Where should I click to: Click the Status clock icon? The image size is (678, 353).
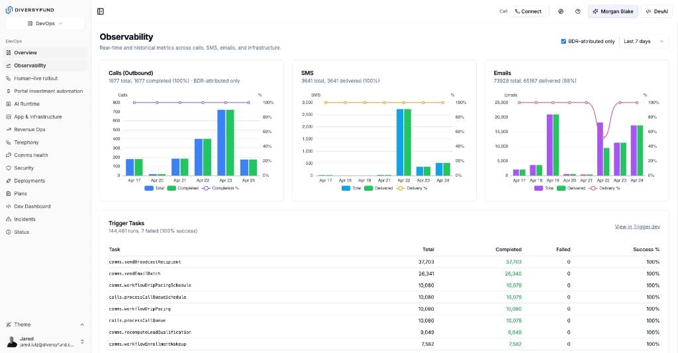coord(8,232)
